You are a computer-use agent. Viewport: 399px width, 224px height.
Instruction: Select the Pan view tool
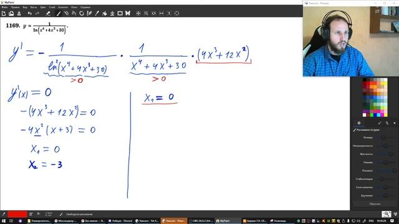coord(138,13)
